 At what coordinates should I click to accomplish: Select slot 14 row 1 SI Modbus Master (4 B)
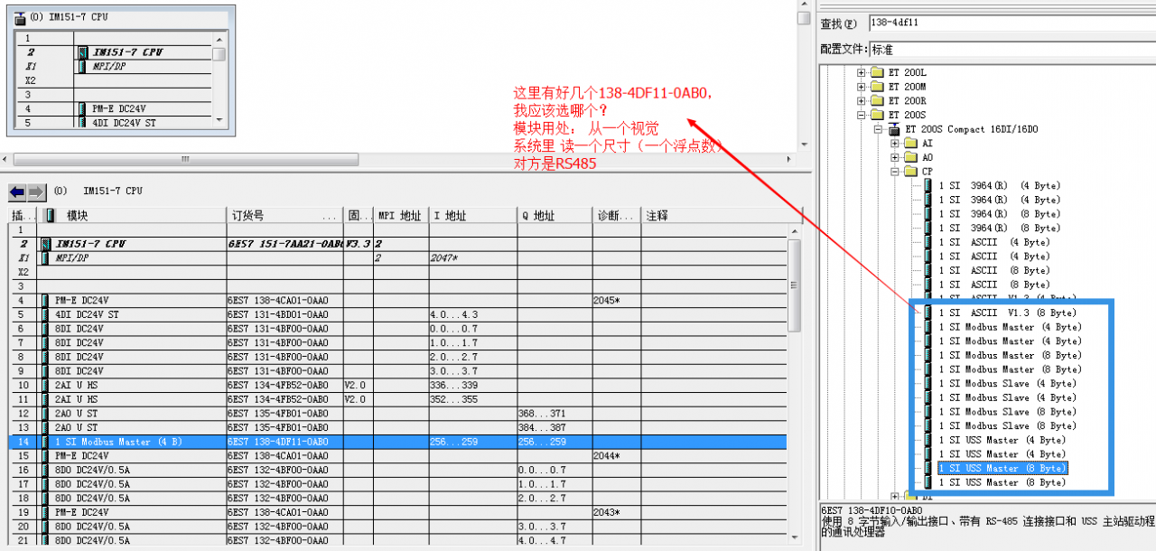[397, 442]
